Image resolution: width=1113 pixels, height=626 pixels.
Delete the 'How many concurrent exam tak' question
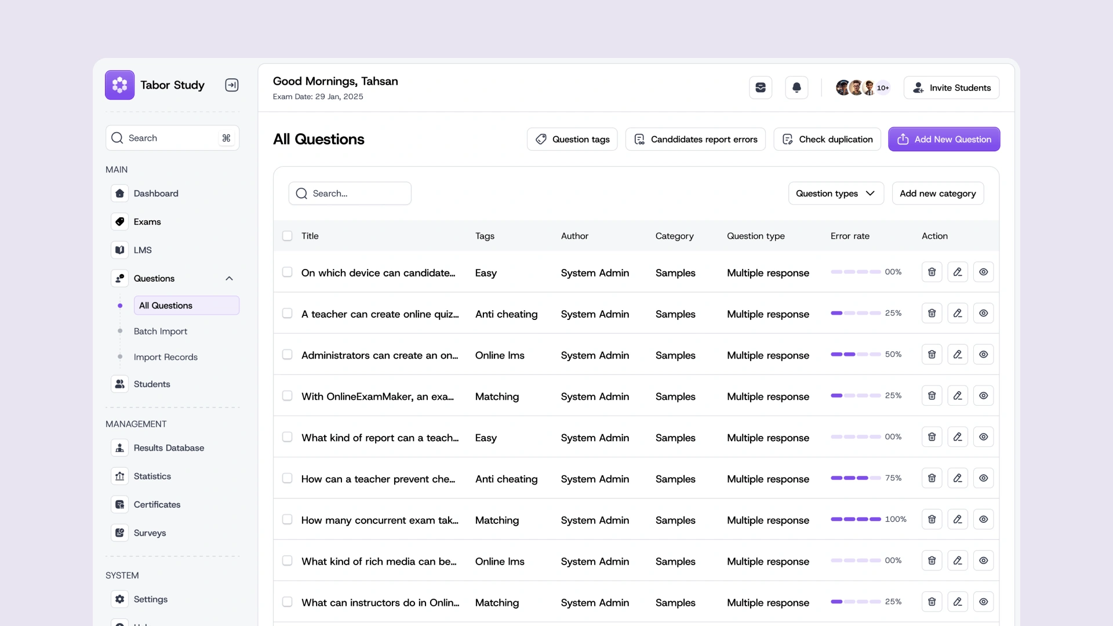932,519
